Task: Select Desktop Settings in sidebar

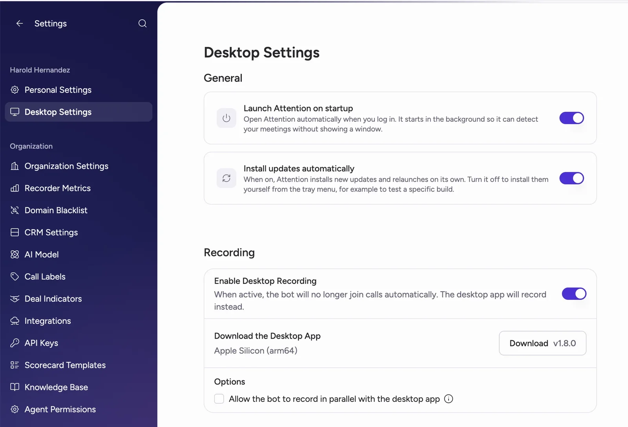Action: [x=78, y=112]
